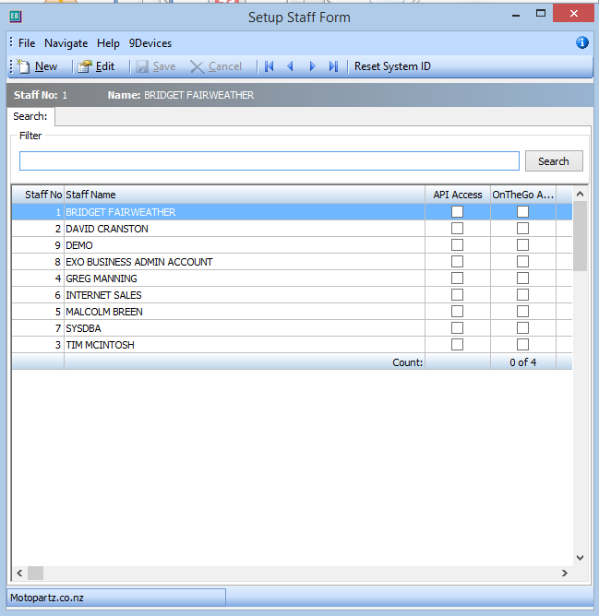Select the SYSDBA row

click(292, 327)
